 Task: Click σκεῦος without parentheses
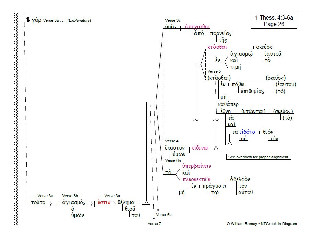tap(264, 47)
